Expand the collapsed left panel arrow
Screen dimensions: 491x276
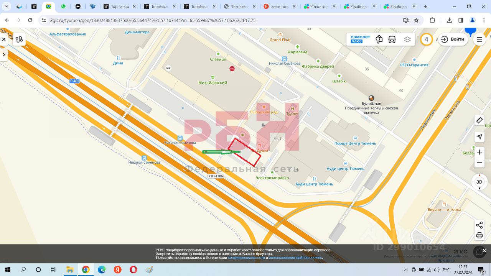tap(3, 55)
